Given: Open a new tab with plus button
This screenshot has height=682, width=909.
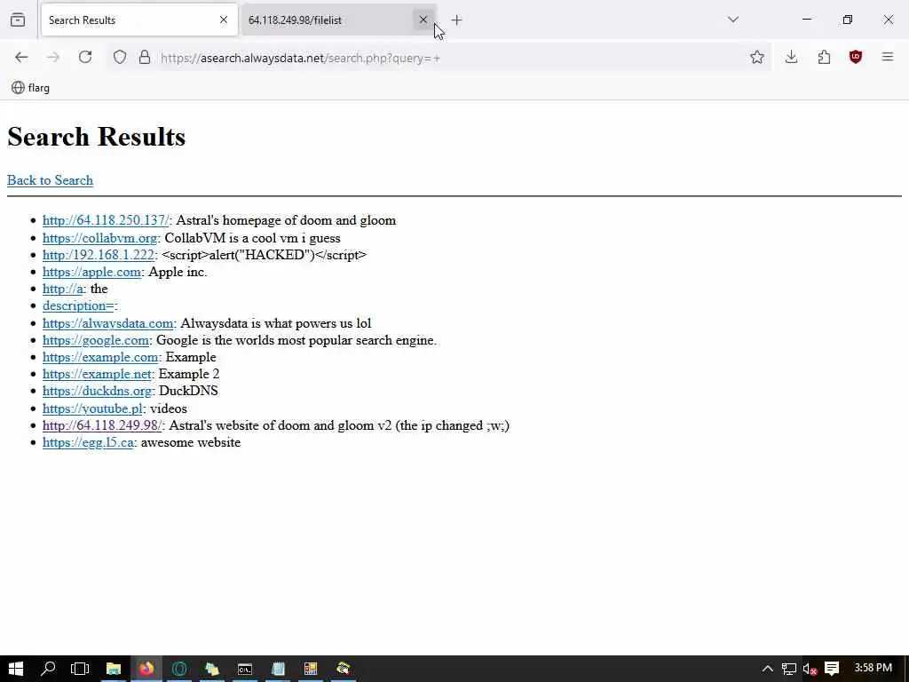Looking at the screenshot, I should (457, 20).
